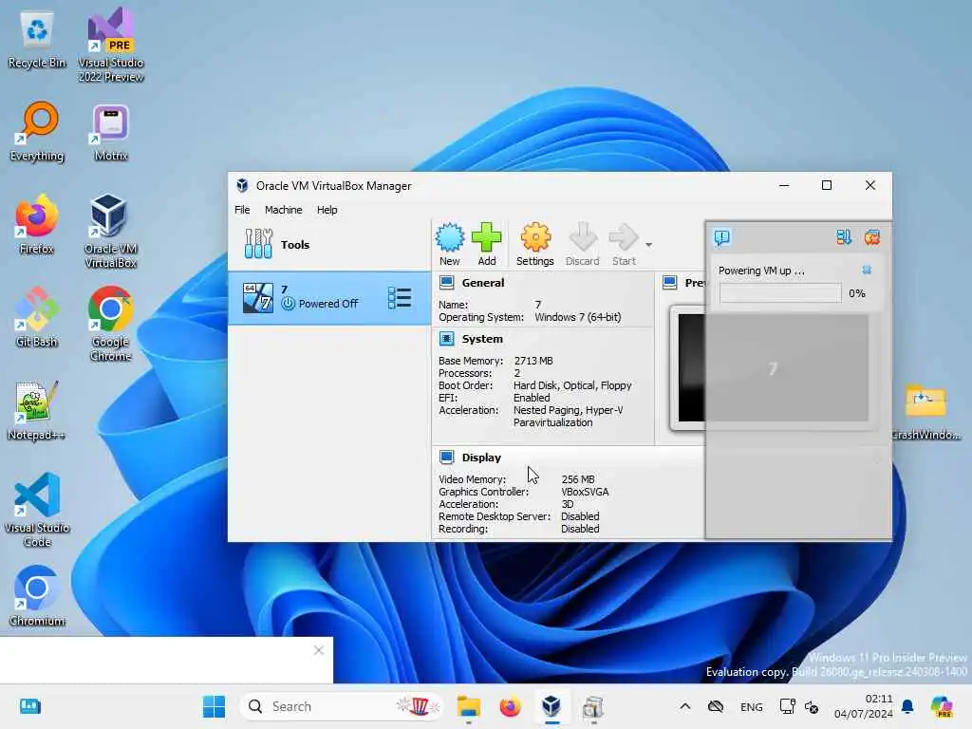Select Oracle VM VirtualBox desktop shortcut

tap(111, 231)
